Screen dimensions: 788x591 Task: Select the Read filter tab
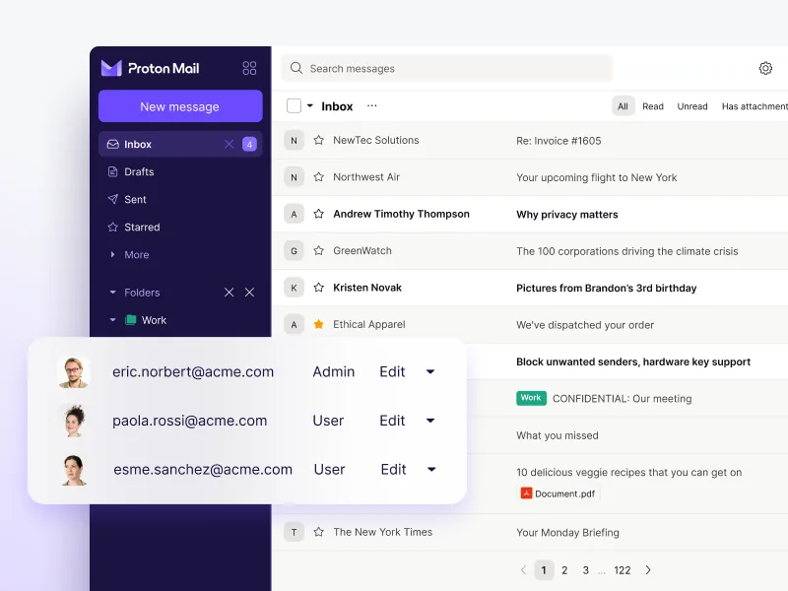tap(653, 106)
